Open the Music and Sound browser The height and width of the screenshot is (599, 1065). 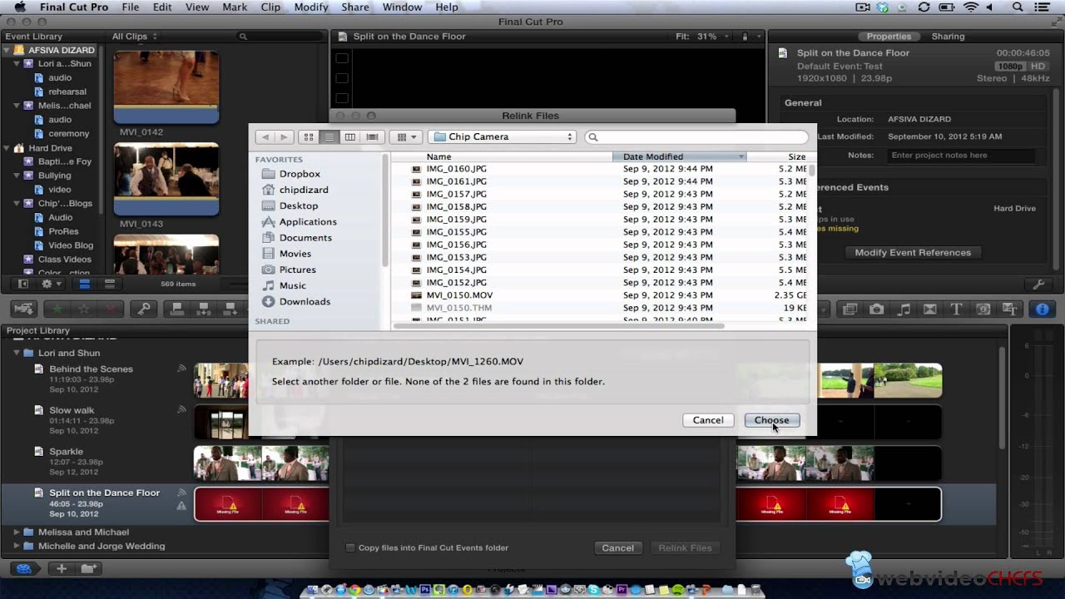[904, 309]
